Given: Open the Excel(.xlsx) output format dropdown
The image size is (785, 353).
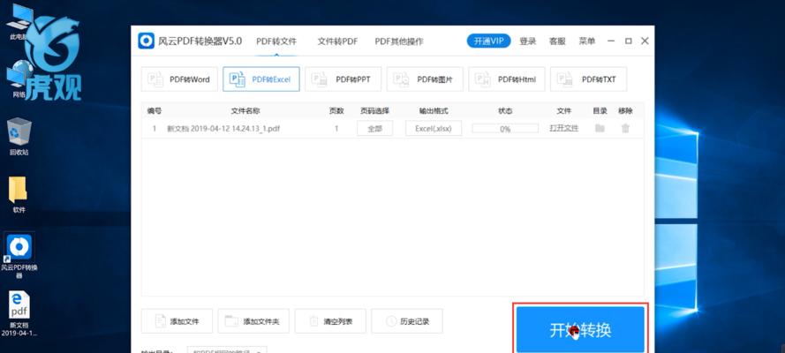Looking at the screenshot, I should [434, 129].
